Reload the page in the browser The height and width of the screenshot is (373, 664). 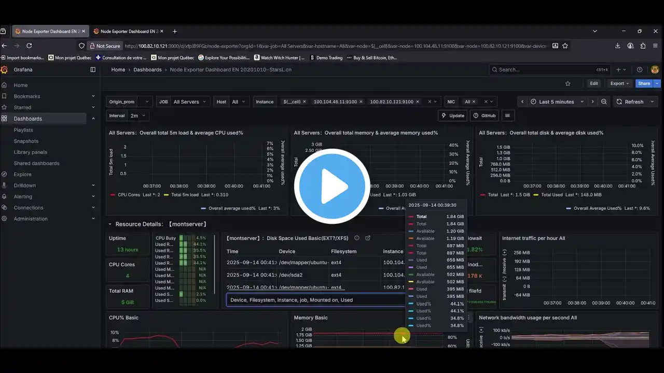click(30, 46)
